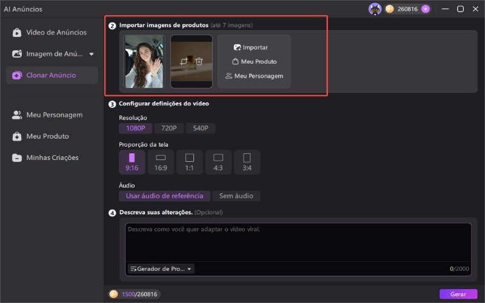Screen dimensions: 485x303
Task: Choose Meu Personagem in import panel
Action: coord(254,76)
